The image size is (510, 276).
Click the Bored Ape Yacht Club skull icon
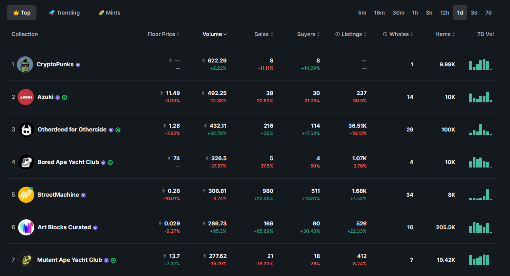[x=26, y=162]
